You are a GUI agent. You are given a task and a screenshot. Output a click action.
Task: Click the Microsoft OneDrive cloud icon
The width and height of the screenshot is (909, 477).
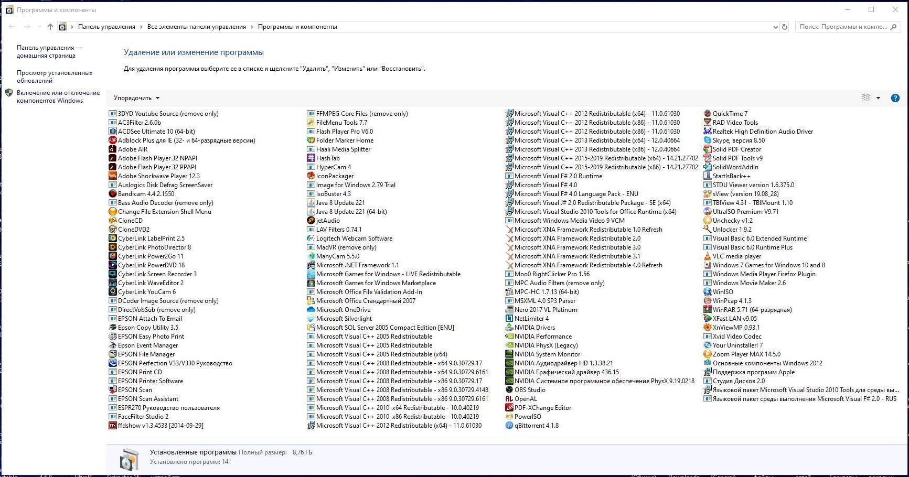311,310
